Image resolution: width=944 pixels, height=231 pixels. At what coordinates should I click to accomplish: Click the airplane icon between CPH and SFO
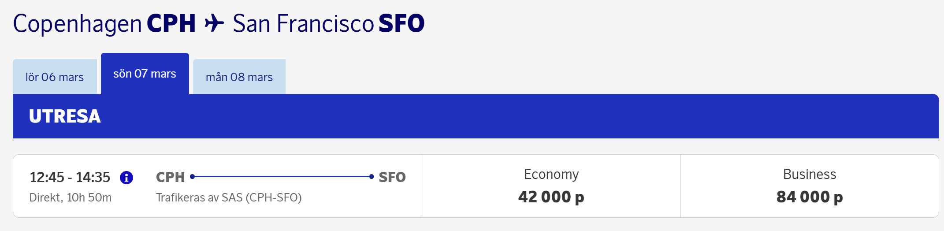click(214, 23)
